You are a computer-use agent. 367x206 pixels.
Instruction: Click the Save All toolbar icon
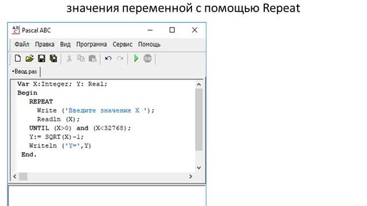(x=53, y=58)
